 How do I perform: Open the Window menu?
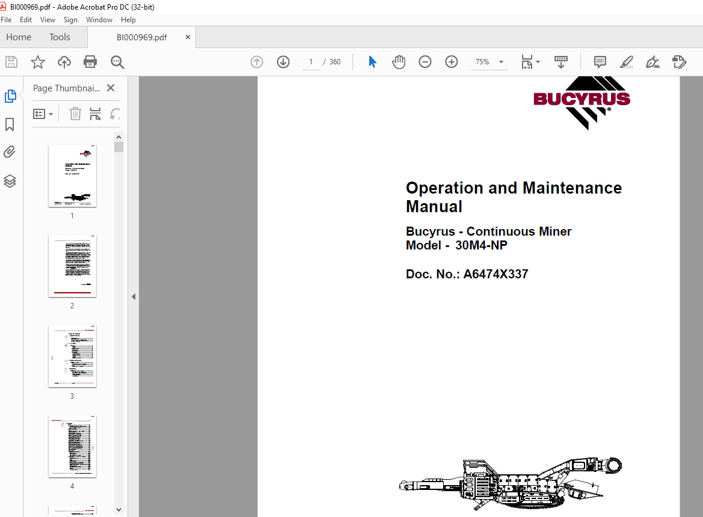[x=99, y=20]
